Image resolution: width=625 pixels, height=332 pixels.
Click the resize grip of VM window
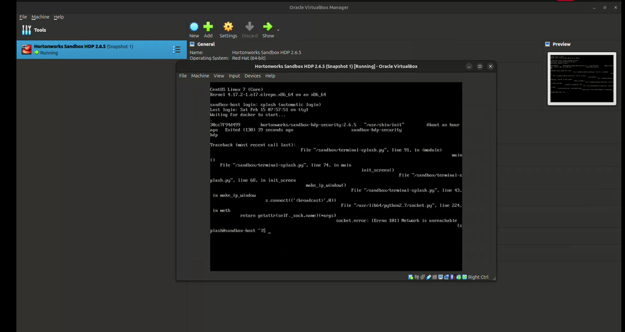coord(494,278)
